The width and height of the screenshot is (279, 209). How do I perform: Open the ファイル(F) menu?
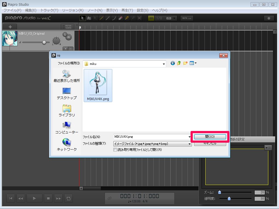[12, 10]
